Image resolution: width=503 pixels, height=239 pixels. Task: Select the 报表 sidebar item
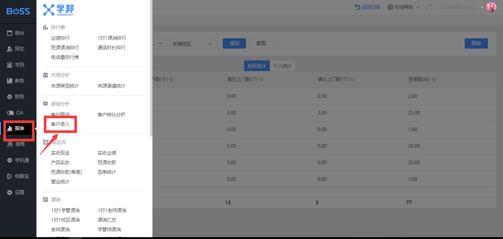(x=18, y=128)
